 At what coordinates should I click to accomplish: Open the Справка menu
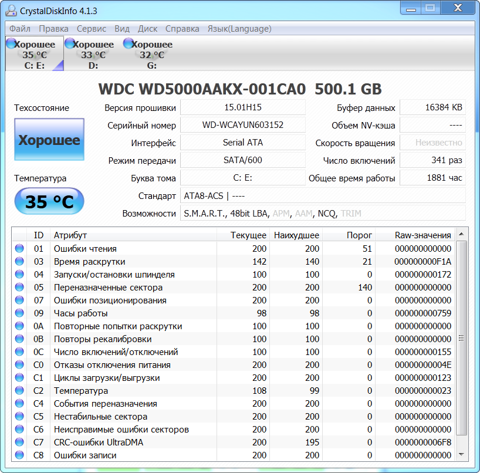click(182, 29)
